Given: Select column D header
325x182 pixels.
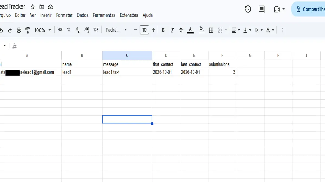Looking at the screenshot, I should pos(166,56).
